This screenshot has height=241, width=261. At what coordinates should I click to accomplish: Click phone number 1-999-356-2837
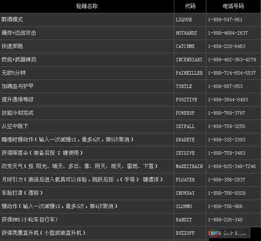(226, 180)
